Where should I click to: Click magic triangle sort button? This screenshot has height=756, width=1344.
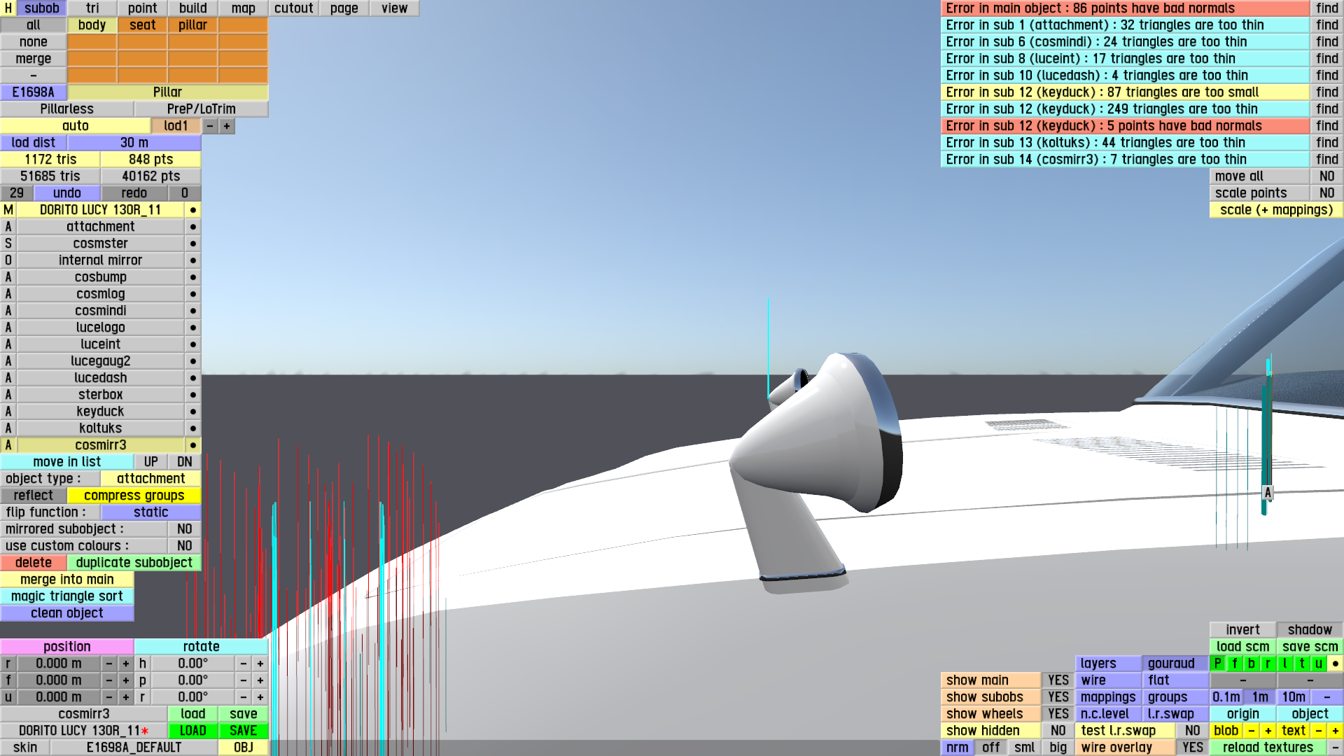click(x=66, y=596)
